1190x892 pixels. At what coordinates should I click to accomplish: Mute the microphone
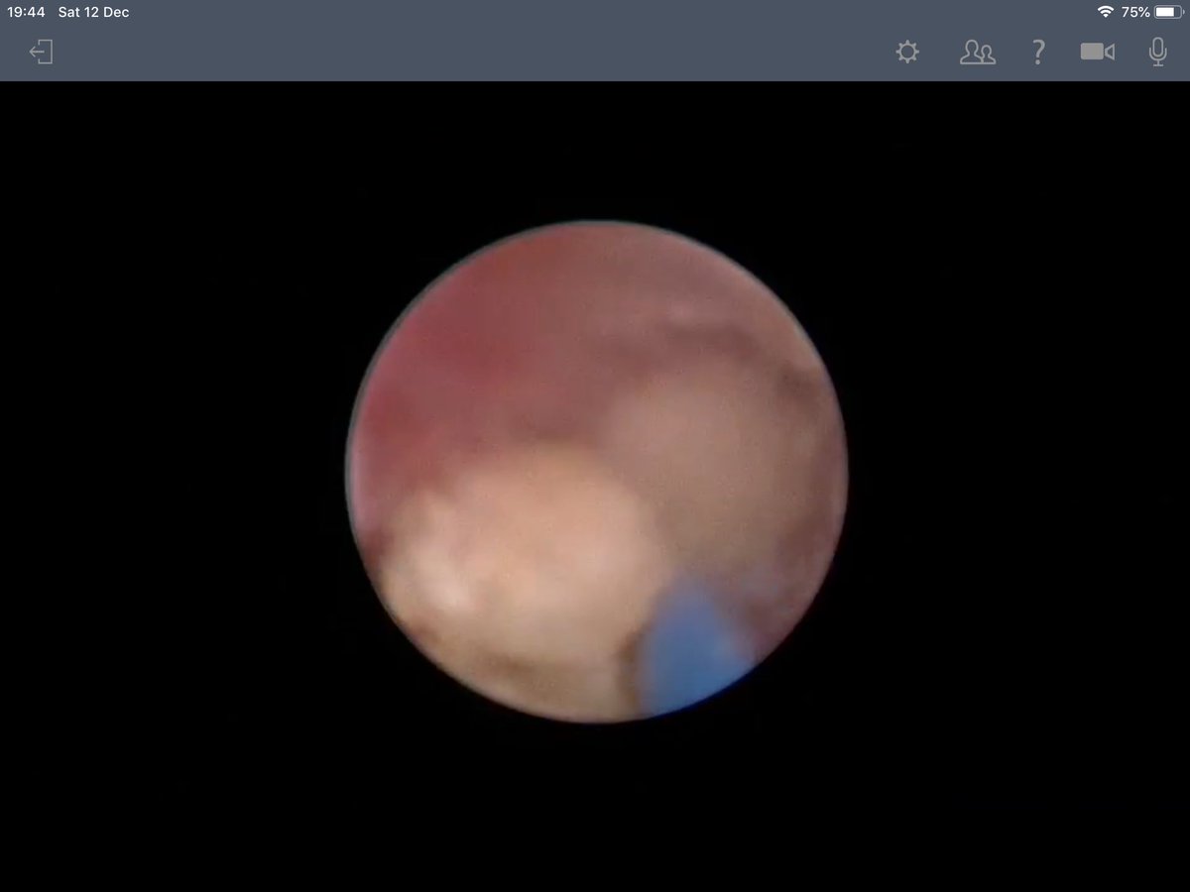tap(1157, 53)
